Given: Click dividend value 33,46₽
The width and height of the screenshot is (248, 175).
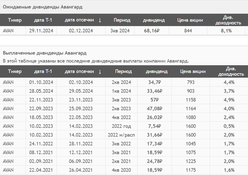Looking at the screenshot, I should pos(154,91).
